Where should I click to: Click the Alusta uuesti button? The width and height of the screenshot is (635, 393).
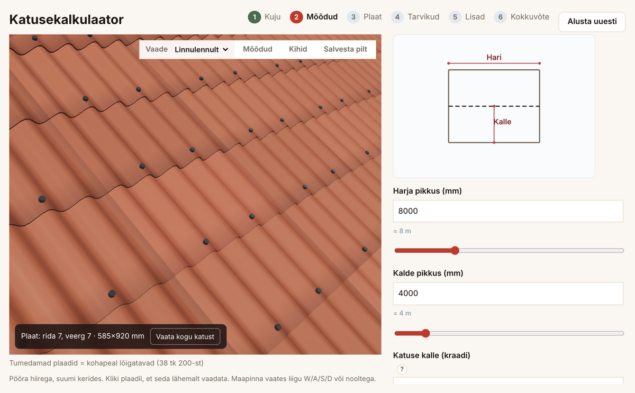(x=592, y=22)
